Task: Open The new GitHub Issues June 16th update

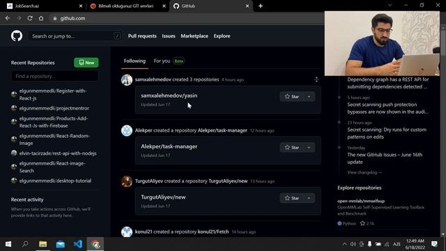Action: pyautogui.click(x=385, y=158)
